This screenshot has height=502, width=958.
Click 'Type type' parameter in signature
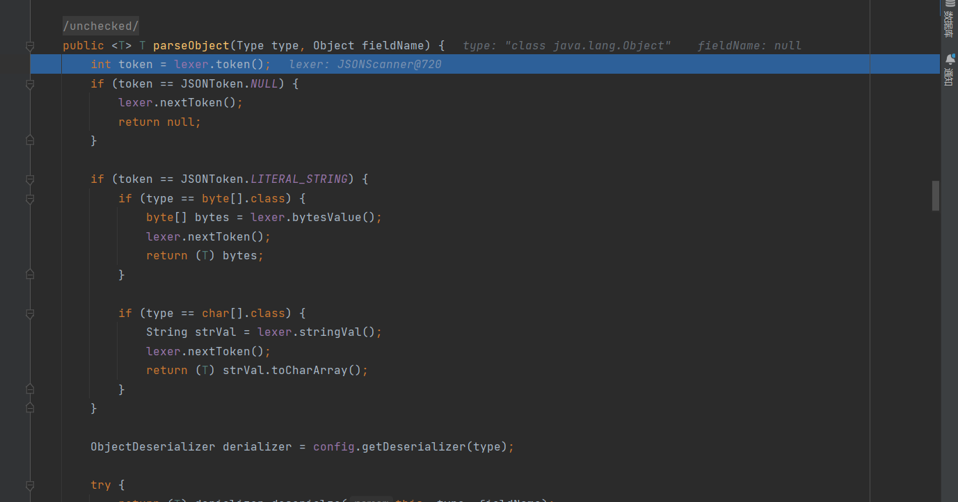pyautogui.click(x=268, y=46)
